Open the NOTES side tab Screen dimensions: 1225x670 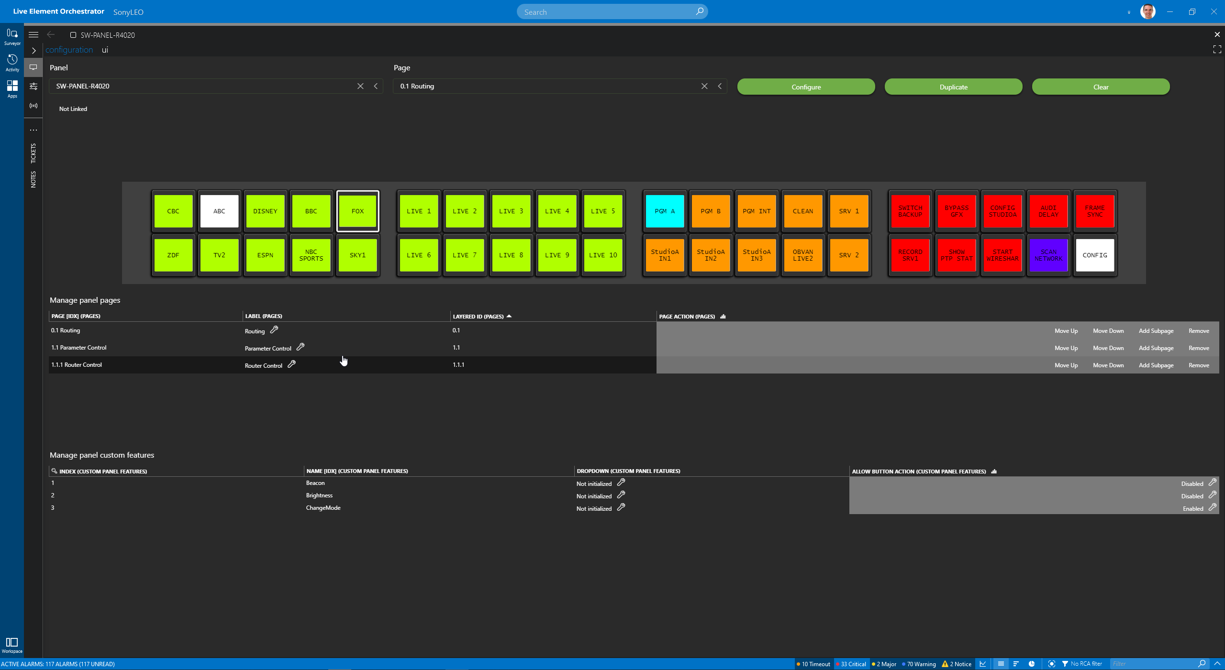point(33,179)
